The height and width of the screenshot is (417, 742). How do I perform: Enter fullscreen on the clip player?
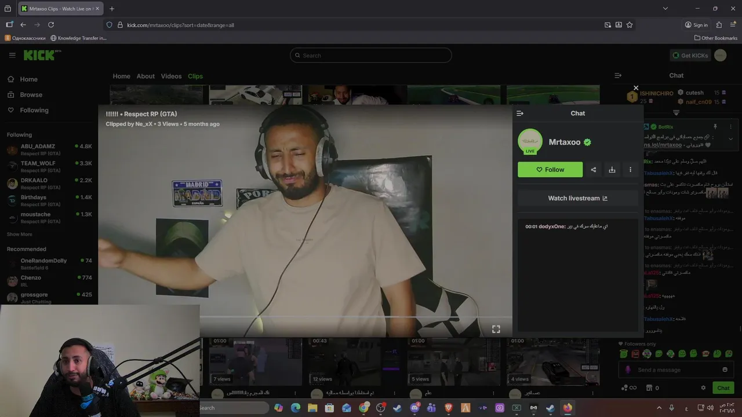click(x=496, y=329)
